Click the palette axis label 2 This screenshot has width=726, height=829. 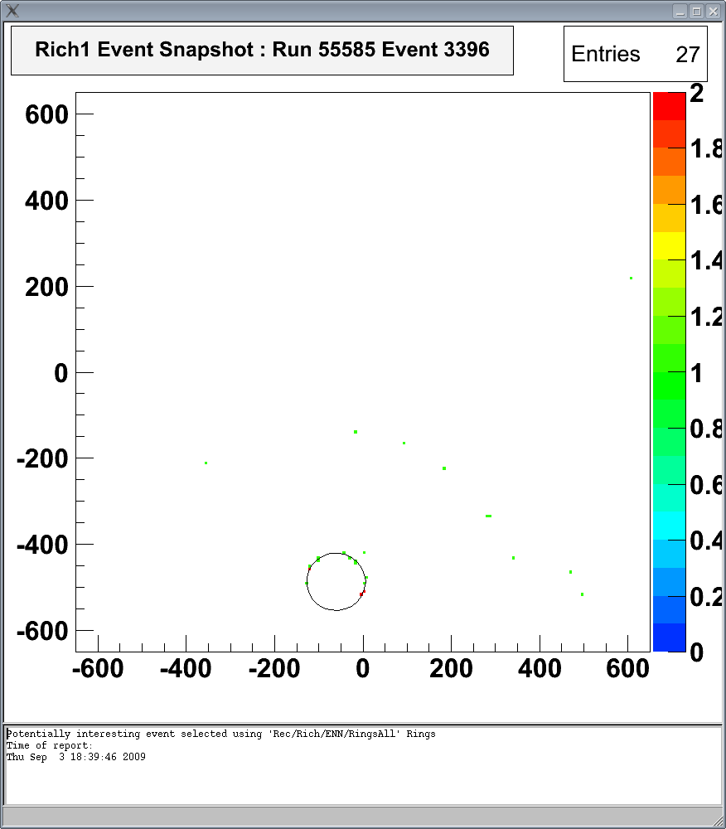(x=697, y=94)
